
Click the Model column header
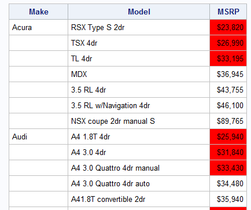(139, 12)
